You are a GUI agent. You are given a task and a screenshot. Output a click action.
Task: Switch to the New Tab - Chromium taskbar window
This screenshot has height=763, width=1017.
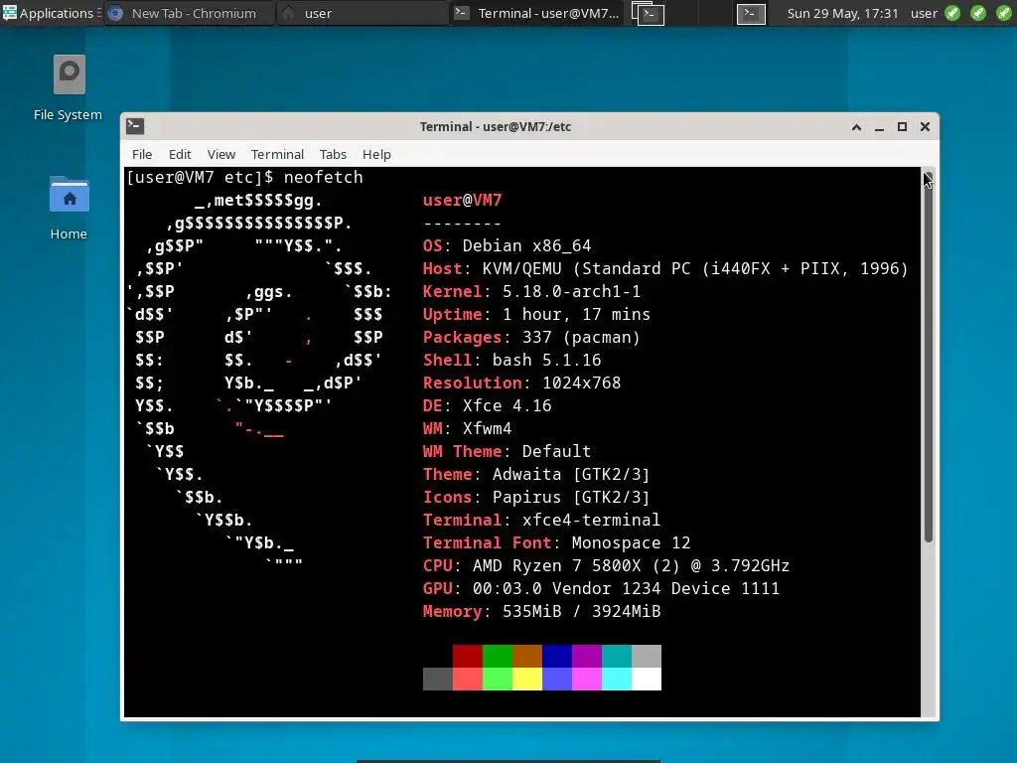[x=189, y=13]
